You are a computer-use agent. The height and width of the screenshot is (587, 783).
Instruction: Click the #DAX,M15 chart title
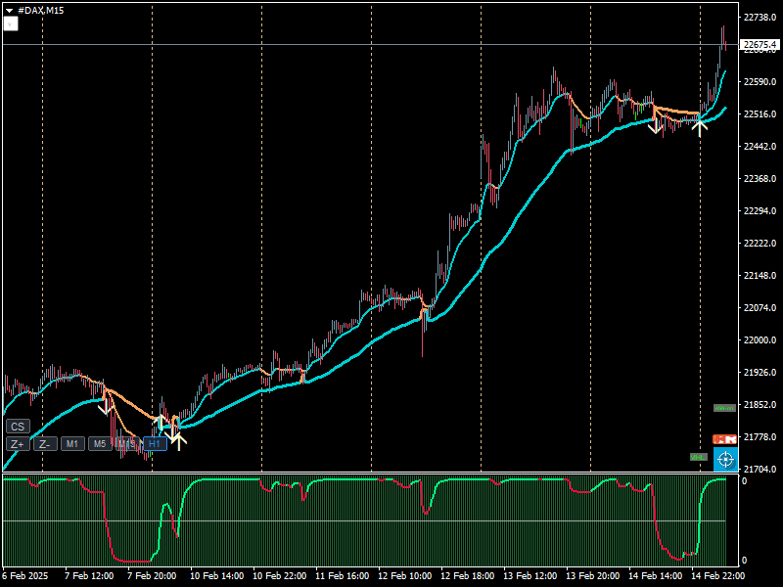[40, 10]
